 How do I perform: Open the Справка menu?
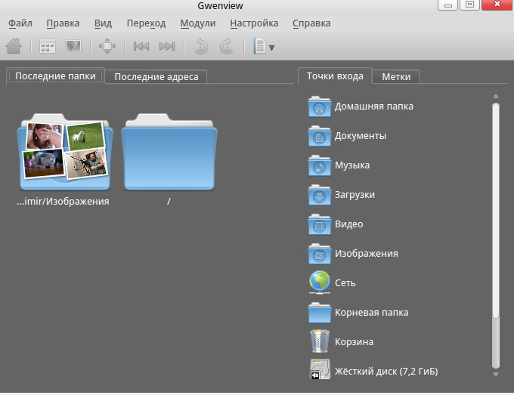tap(311, 23)
